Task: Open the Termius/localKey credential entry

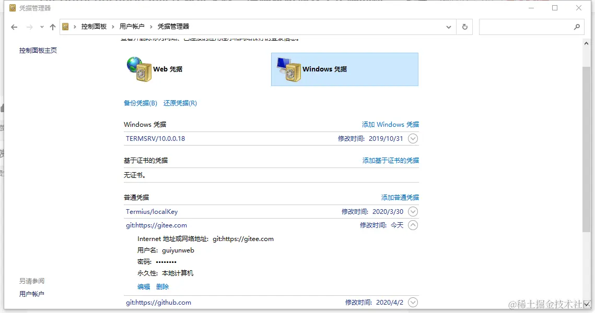Action: pos(152,212)
